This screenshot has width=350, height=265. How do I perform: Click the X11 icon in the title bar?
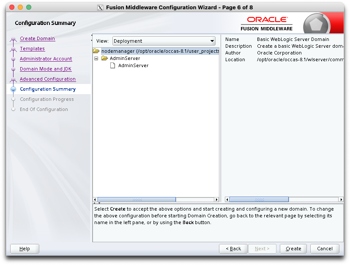point(100,8)
